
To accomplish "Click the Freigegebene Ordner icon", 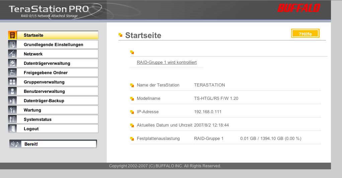I will point(12,72).
